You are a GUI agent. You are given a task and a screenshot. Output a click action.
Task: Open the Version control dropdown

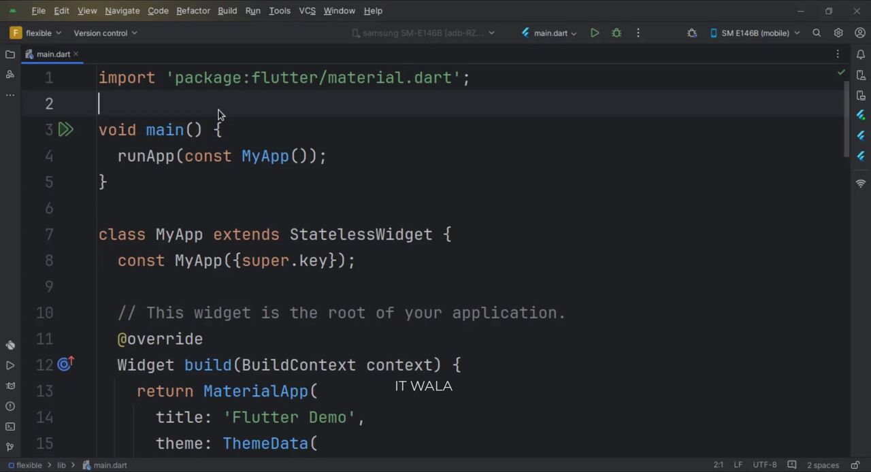[105, 33]
